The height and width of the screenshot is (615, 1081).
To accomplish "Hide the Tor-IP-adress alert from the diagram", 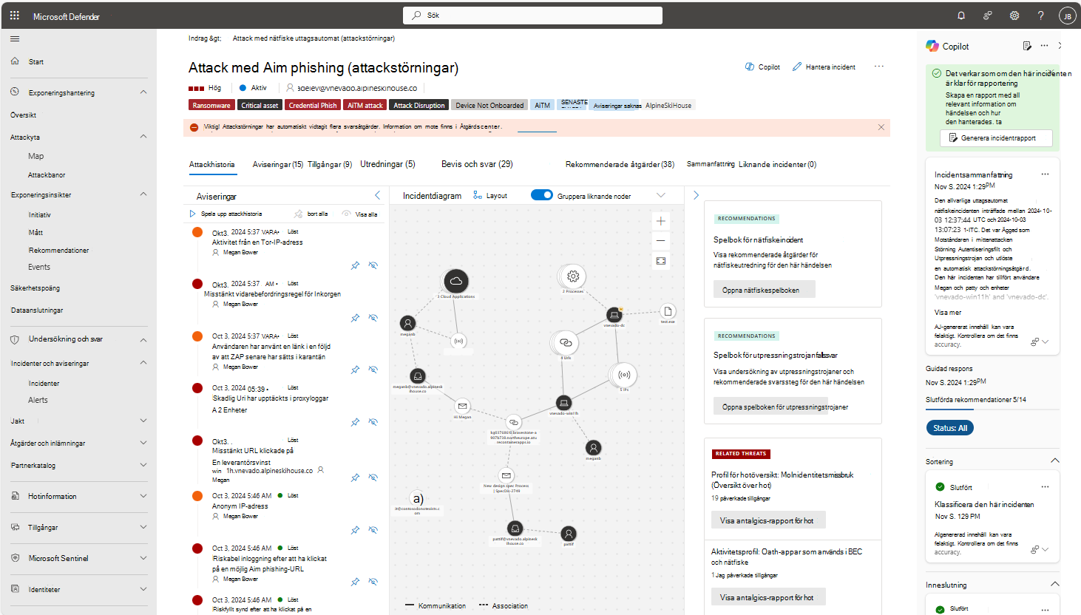I will [x=373, y=265].
